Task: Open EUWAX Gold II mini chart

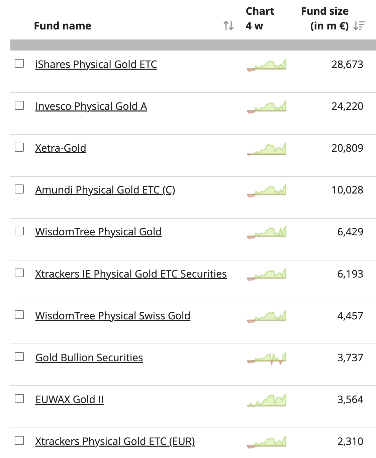Action: 267,400
